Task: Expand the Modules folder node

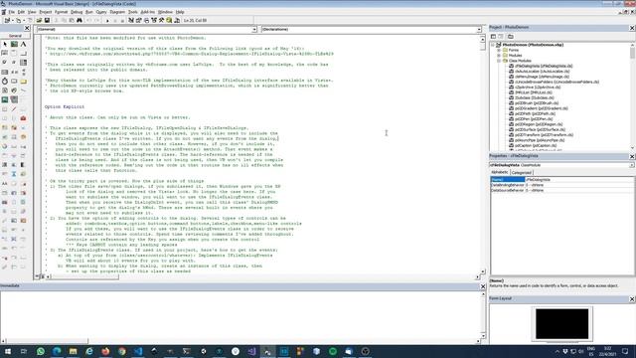Action: 499,56
